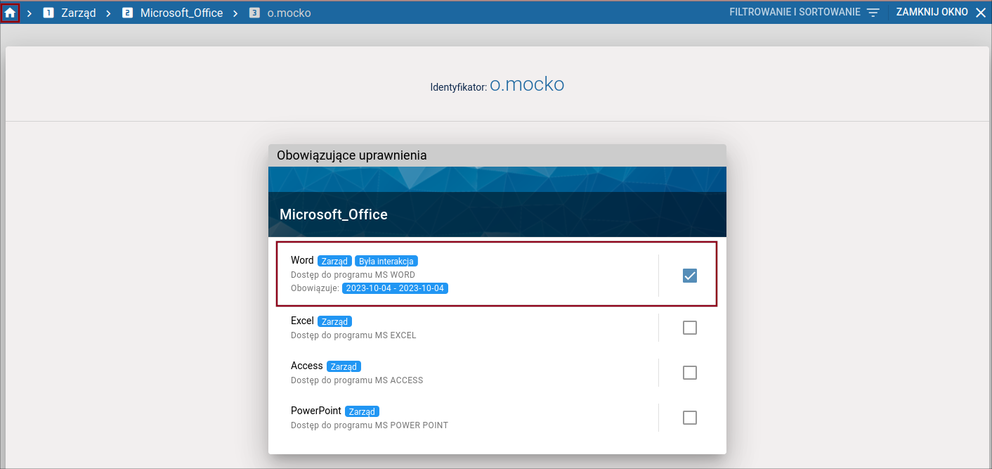Enable the Excel permission checkbox
Image resolution: width=992 pixels, height=469 pixels.
(x=690, y=328)
